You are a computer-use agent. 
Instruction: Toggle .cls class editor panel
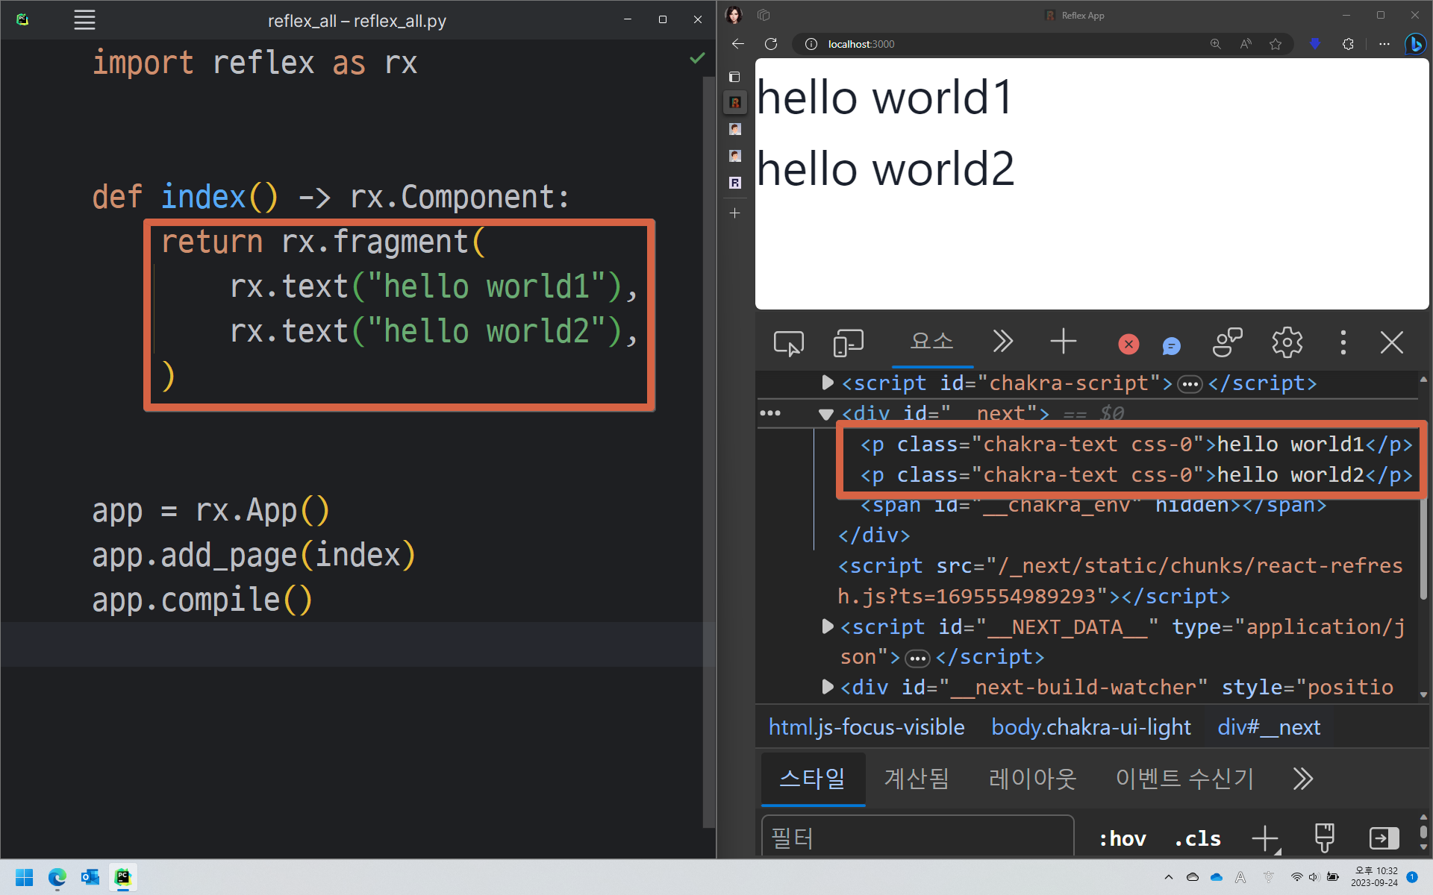(1197, 838)
